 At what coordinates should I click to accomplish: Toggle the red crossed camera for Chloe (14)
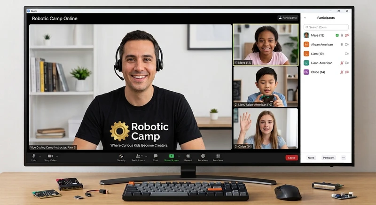(347, 72)
